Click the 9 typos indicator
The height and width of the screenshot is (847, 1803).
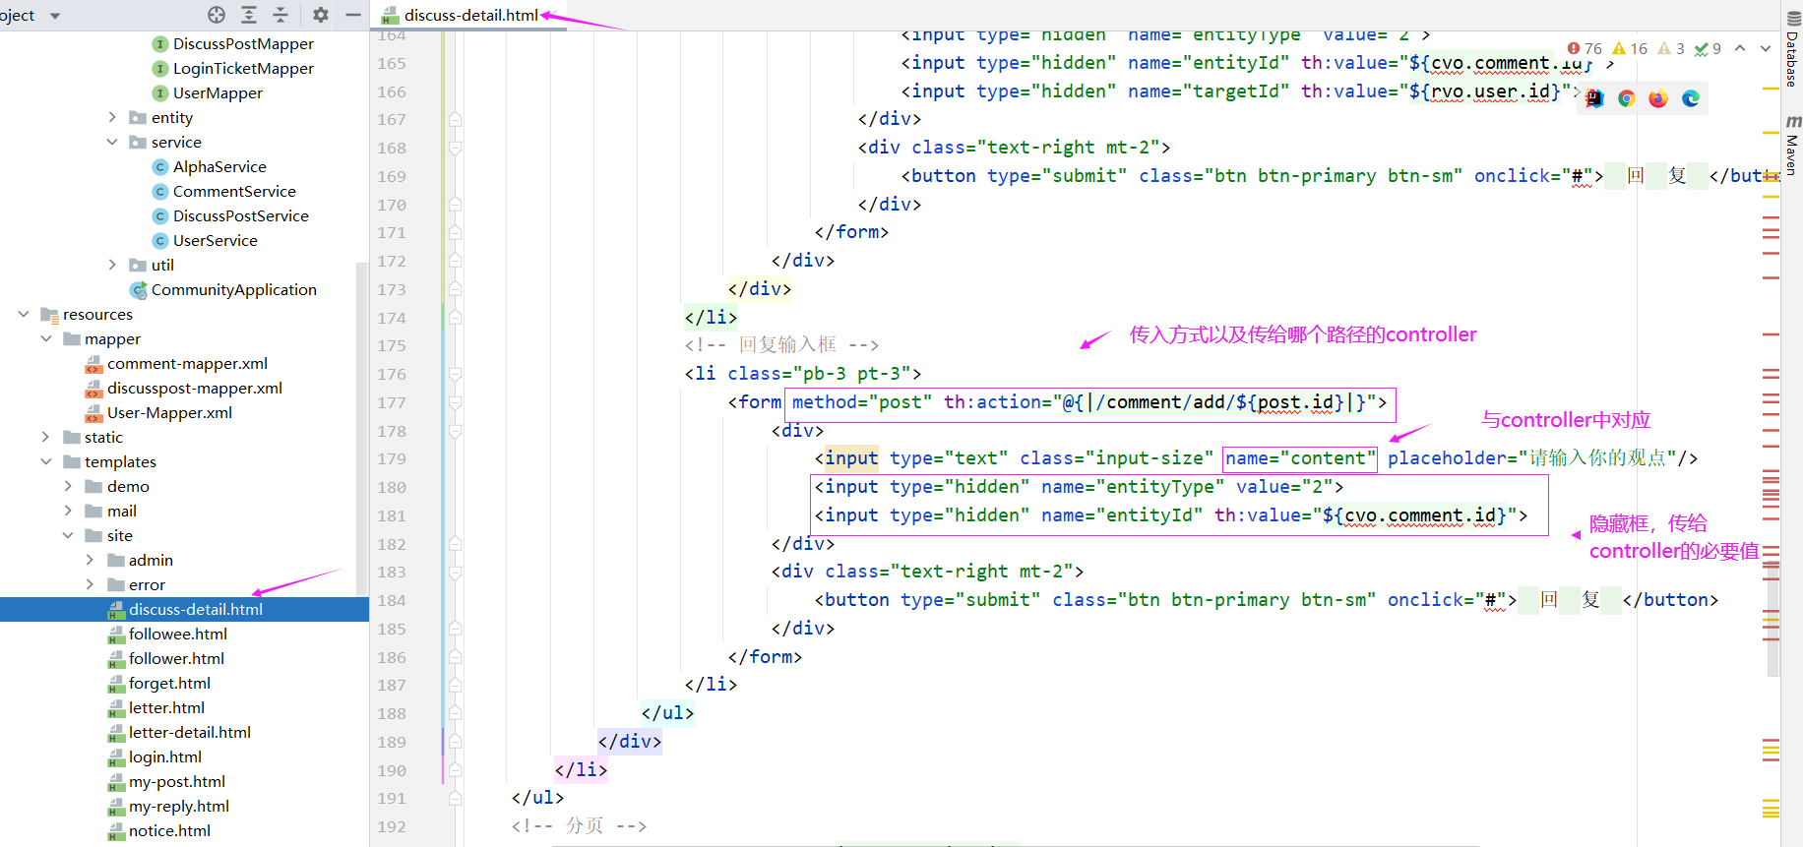point(1708,48)
